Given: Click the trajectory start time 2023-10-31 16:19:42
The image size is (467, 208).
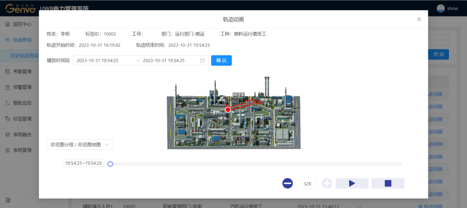Looking at the screenshot, I should 100,45.
